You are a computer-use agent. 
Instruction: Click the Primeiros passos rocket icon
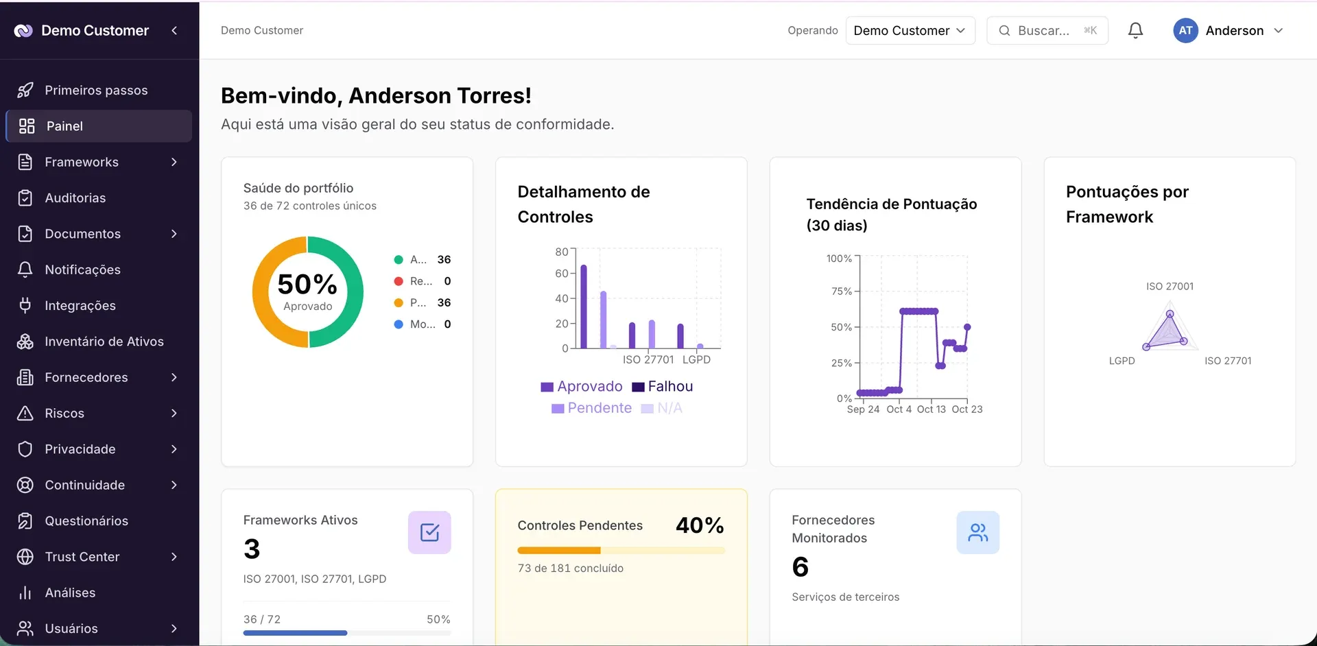pyautogui.click(x=25, y=90)
